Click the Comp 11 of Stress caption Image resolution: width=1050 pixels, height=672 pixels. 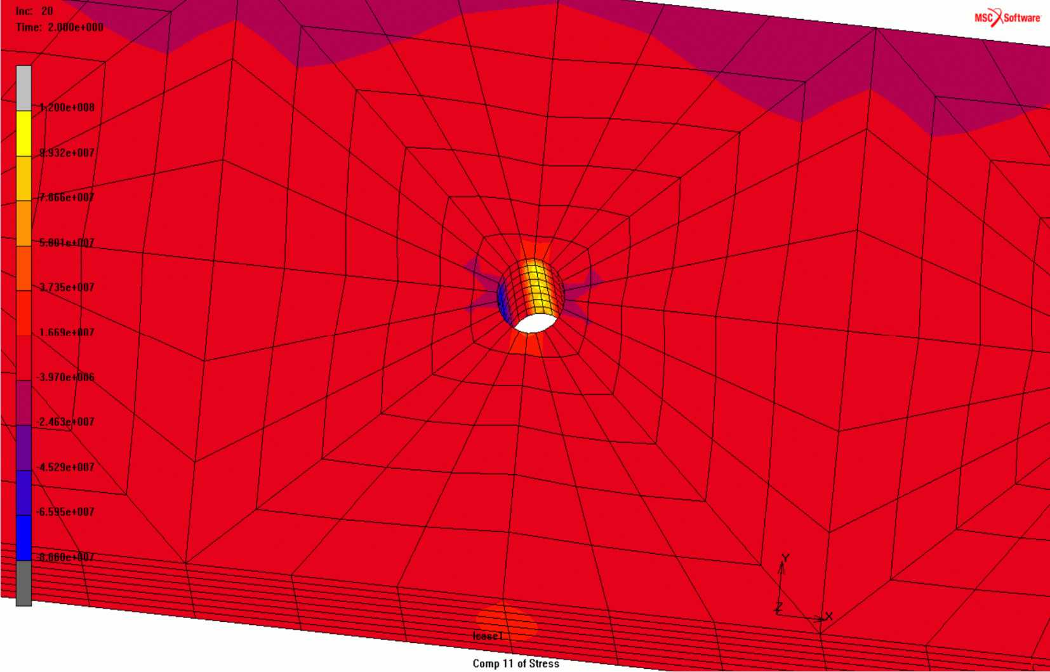click(515, 663)
